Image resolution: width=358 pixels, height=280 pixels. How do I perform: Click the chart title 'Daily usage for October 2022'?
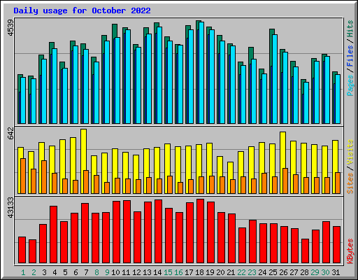pos(82,10)
